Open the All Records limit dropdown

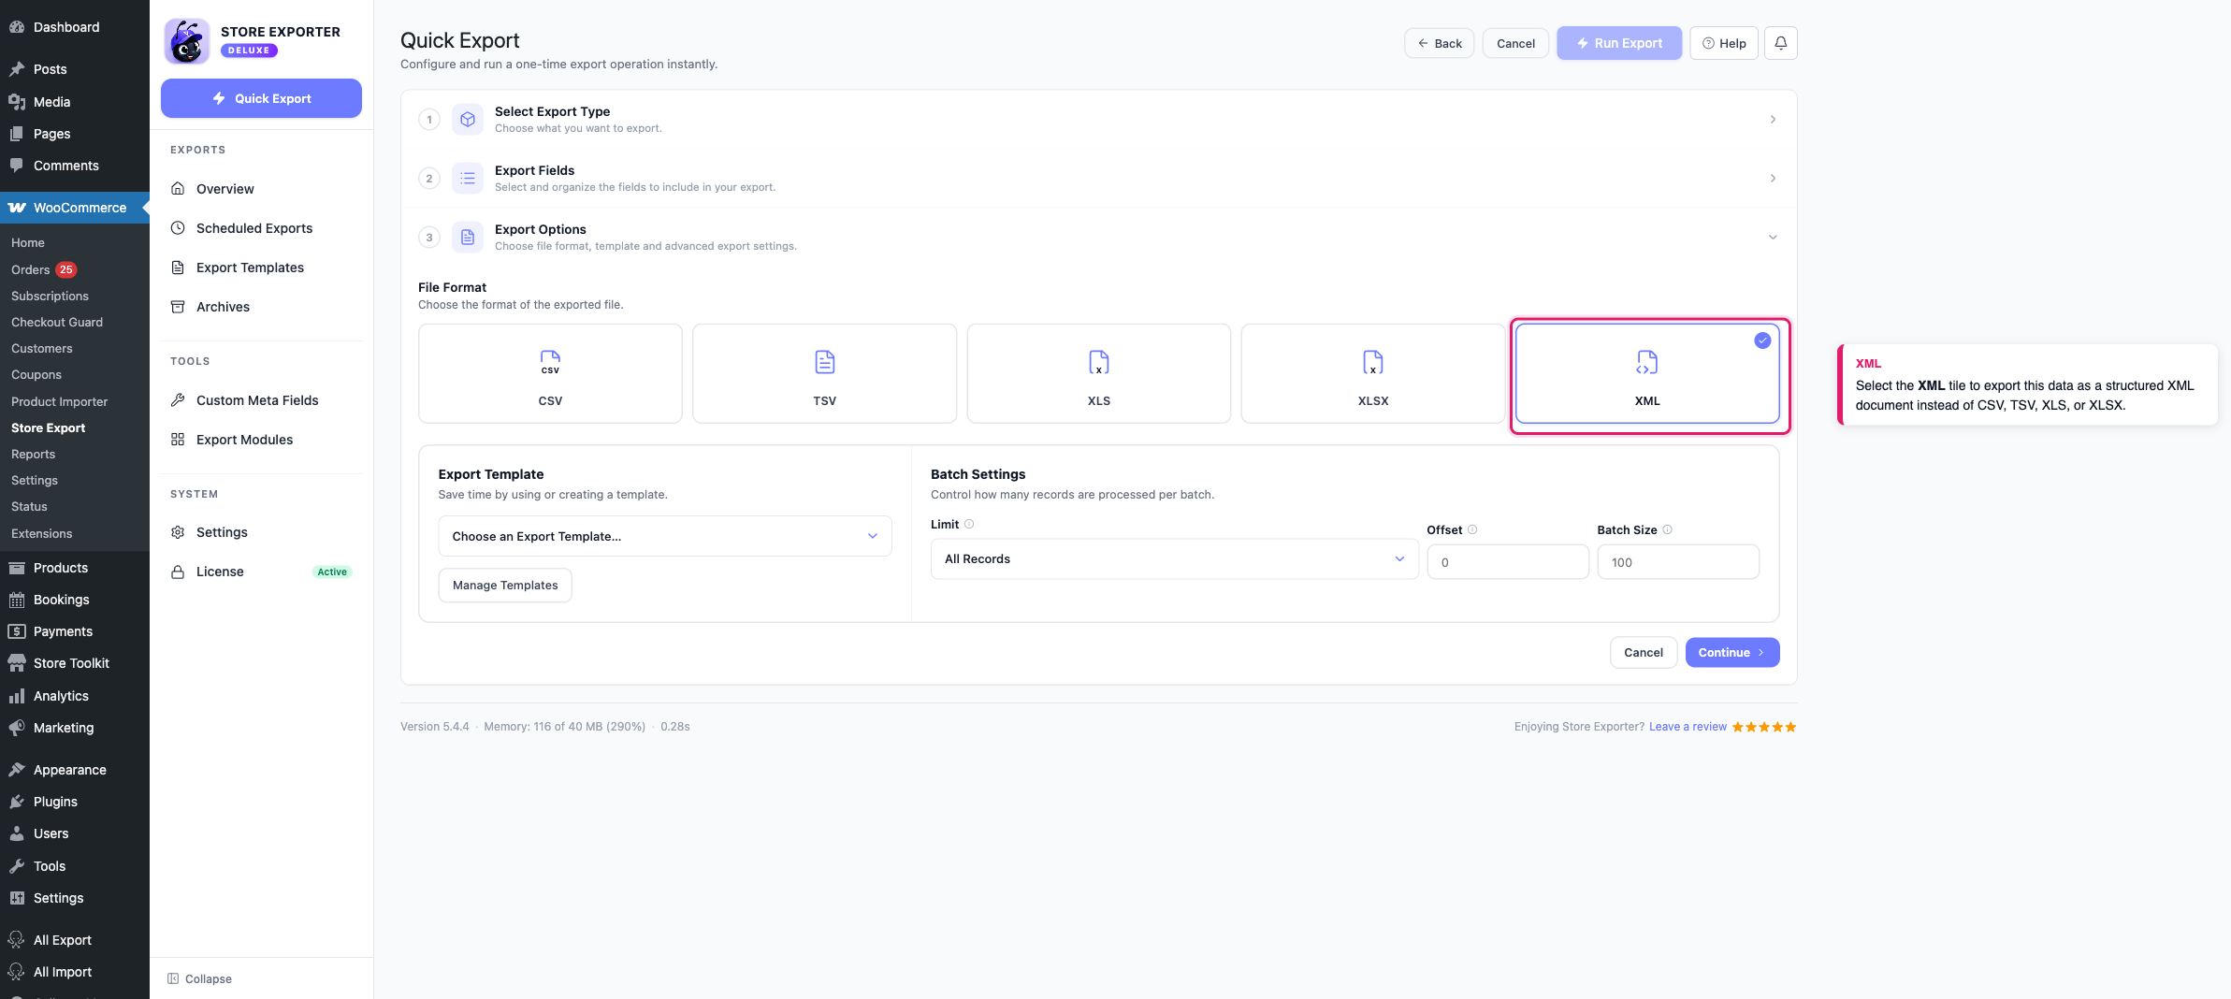click(x=1175, y=558)
